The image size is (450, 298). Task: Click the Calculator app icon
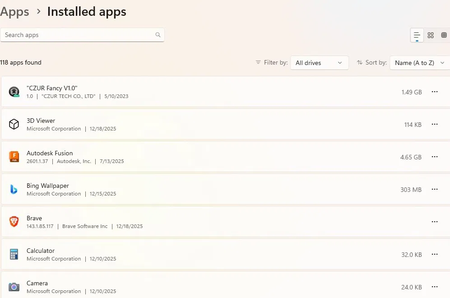[x=14, y=254]
